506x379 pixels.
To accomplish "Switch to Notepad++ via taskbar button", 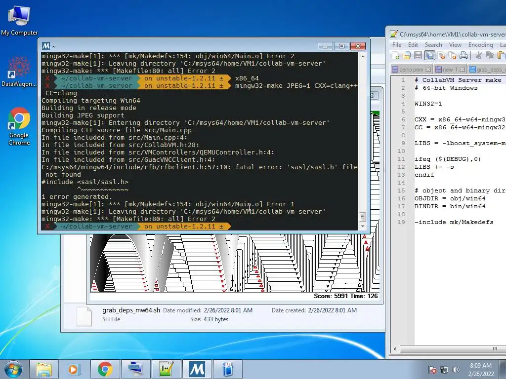I will (166, 369).
